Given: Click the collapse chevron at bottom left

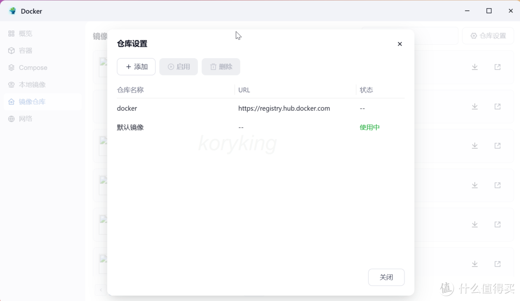Looking at the screenshot, I should pyautogui.click(x=100, y=290).
